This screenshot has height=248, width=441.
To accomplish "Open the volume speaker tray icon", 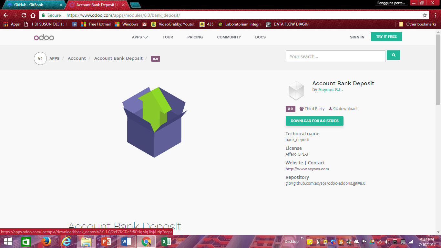I will click(x=387, y=242).
